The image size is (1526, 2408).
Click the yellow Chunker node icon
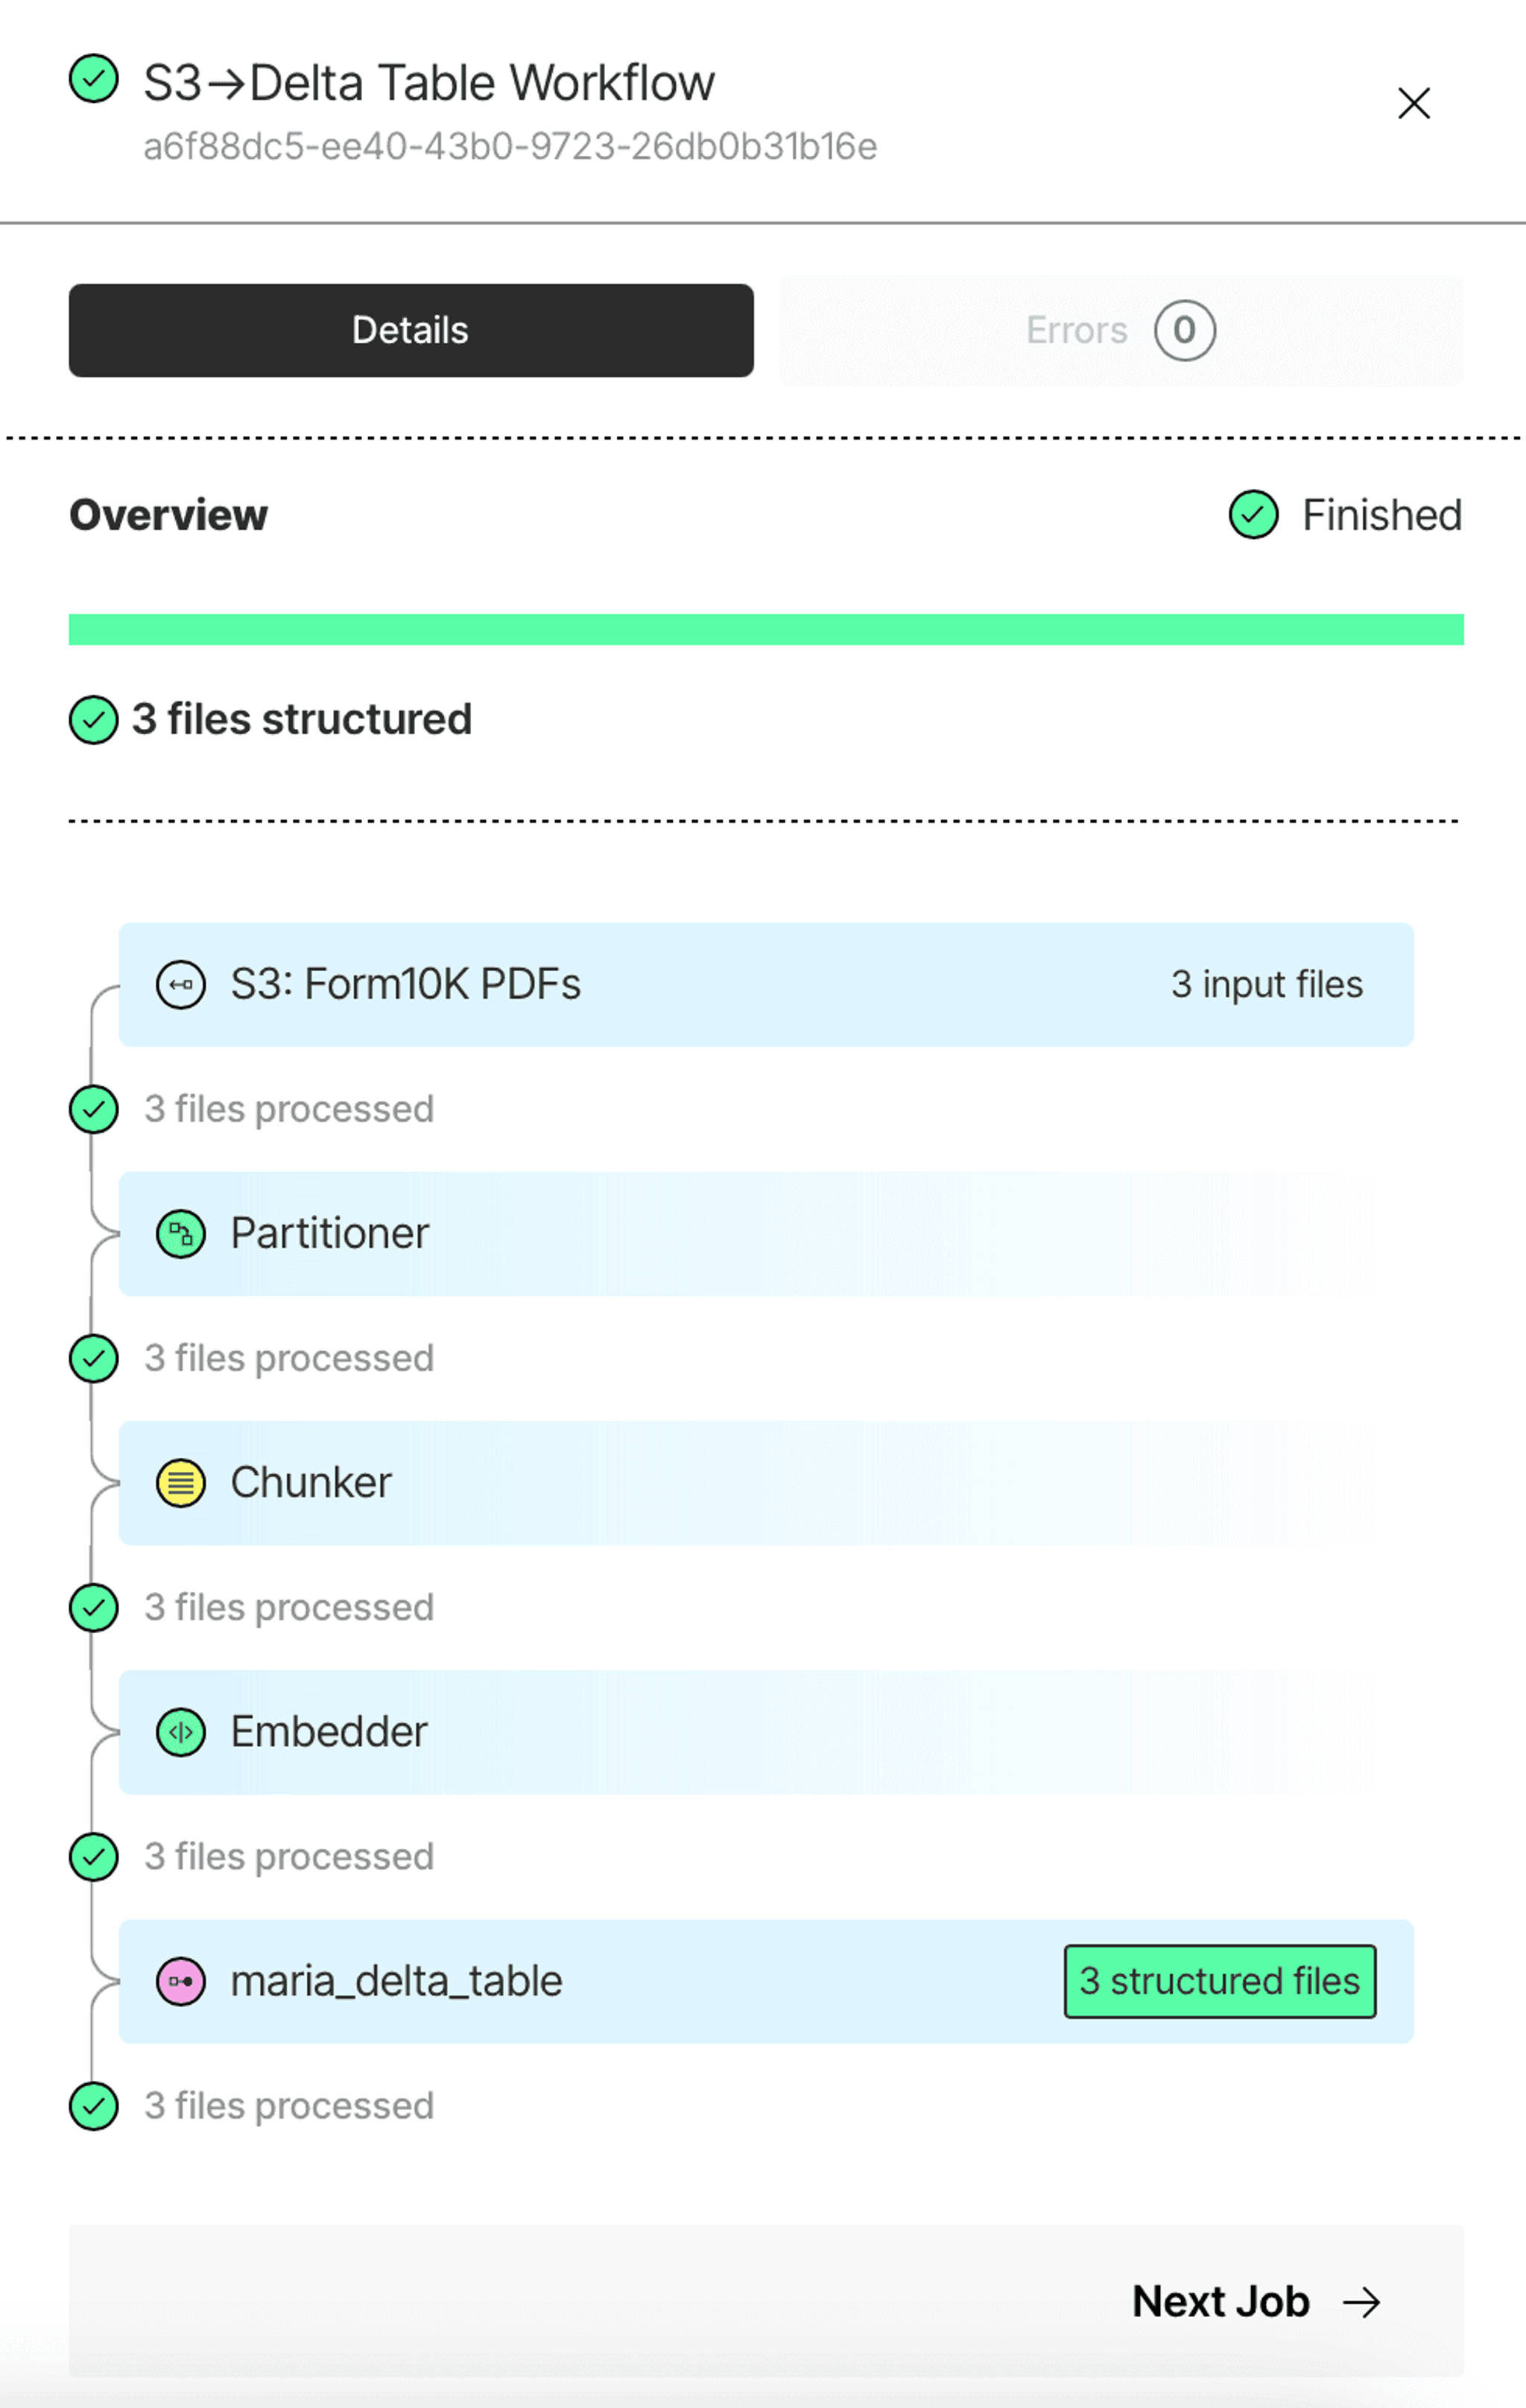181,1483
